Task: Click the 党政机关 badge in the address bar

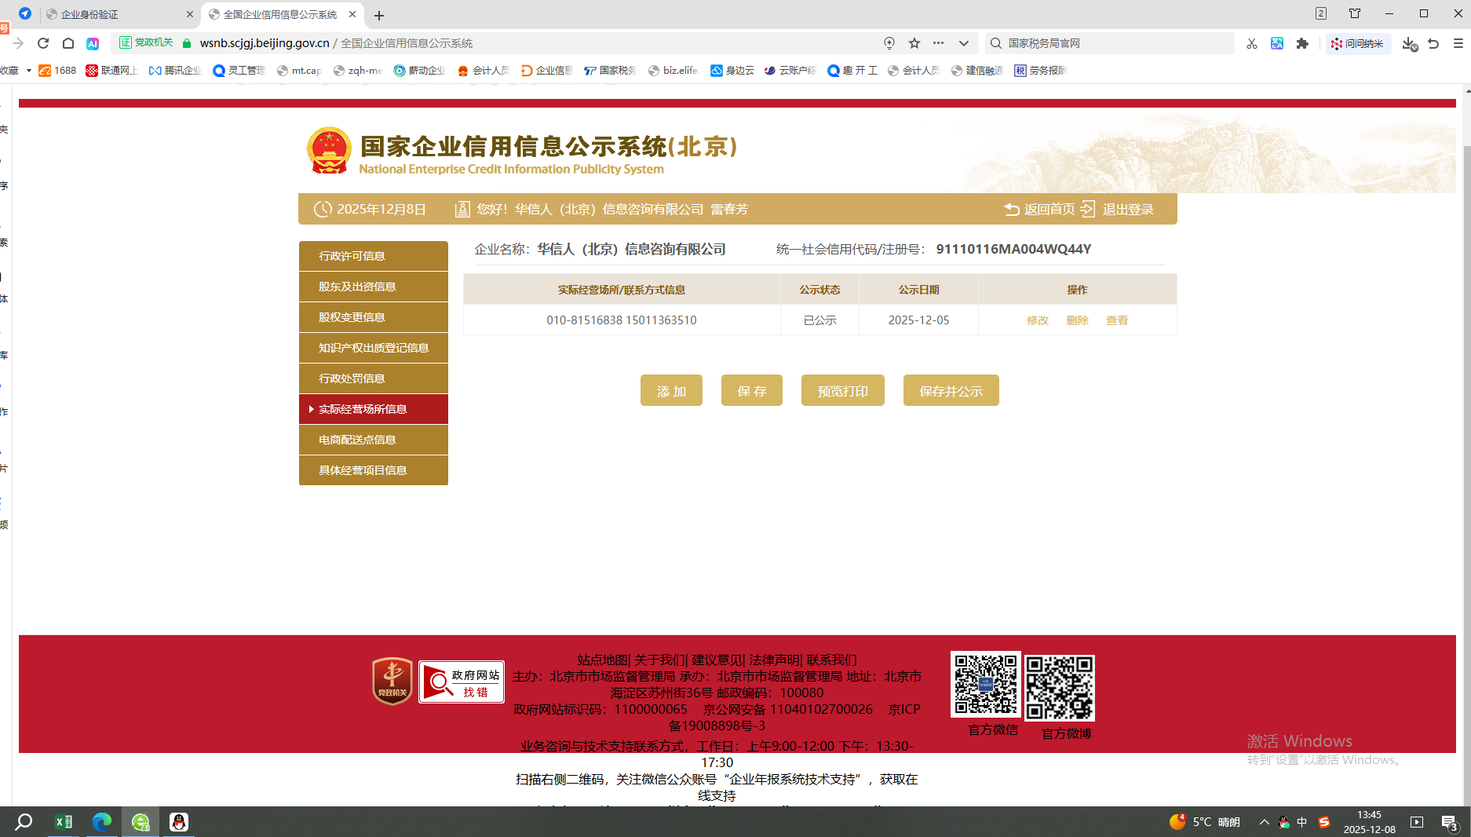Action: [145, 42]
